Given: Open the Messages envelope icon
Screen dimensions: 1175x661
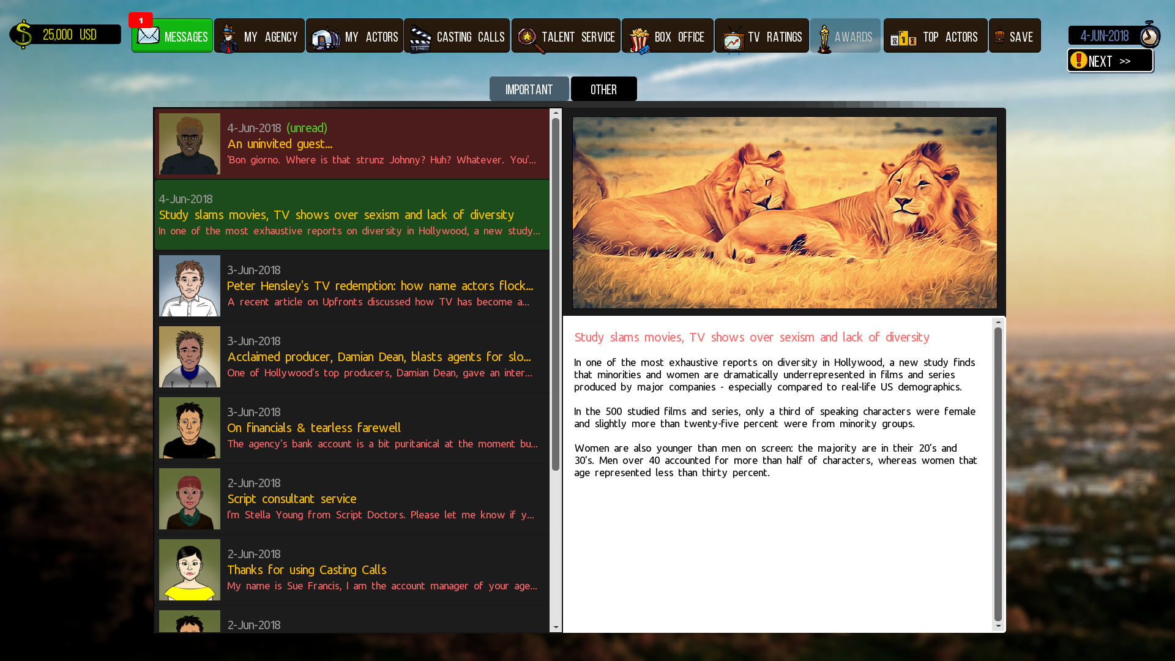Looking at the screenshot, I should click(148, 35).
